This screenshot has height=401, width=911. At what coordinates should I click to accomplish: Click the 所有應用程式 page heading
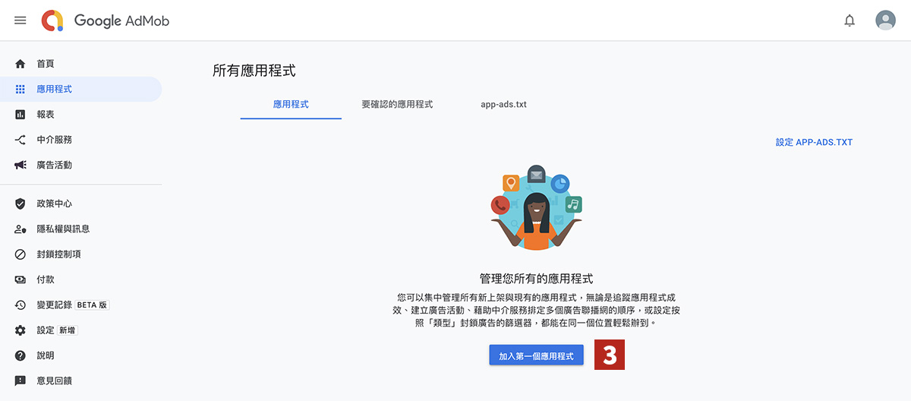click(x=254, y=71)
